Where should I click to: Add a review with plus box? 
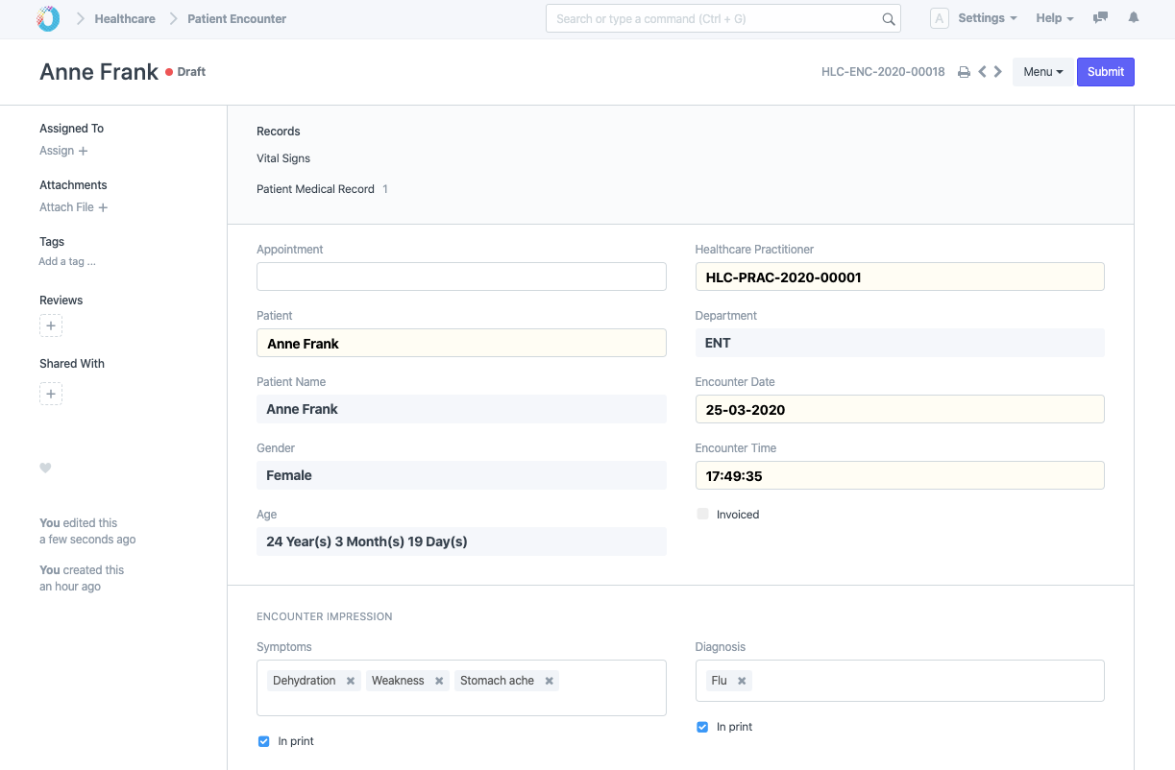(x=51, y=326)
